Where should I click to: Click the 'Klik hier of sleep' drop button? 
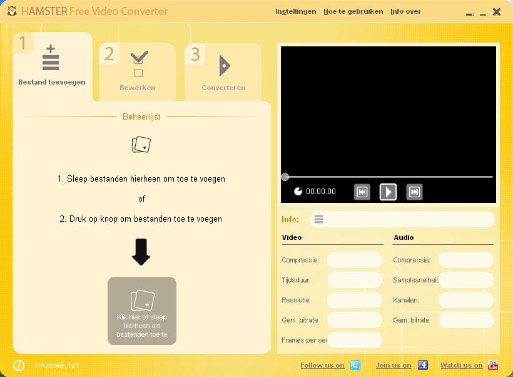(x=141, y=310)
